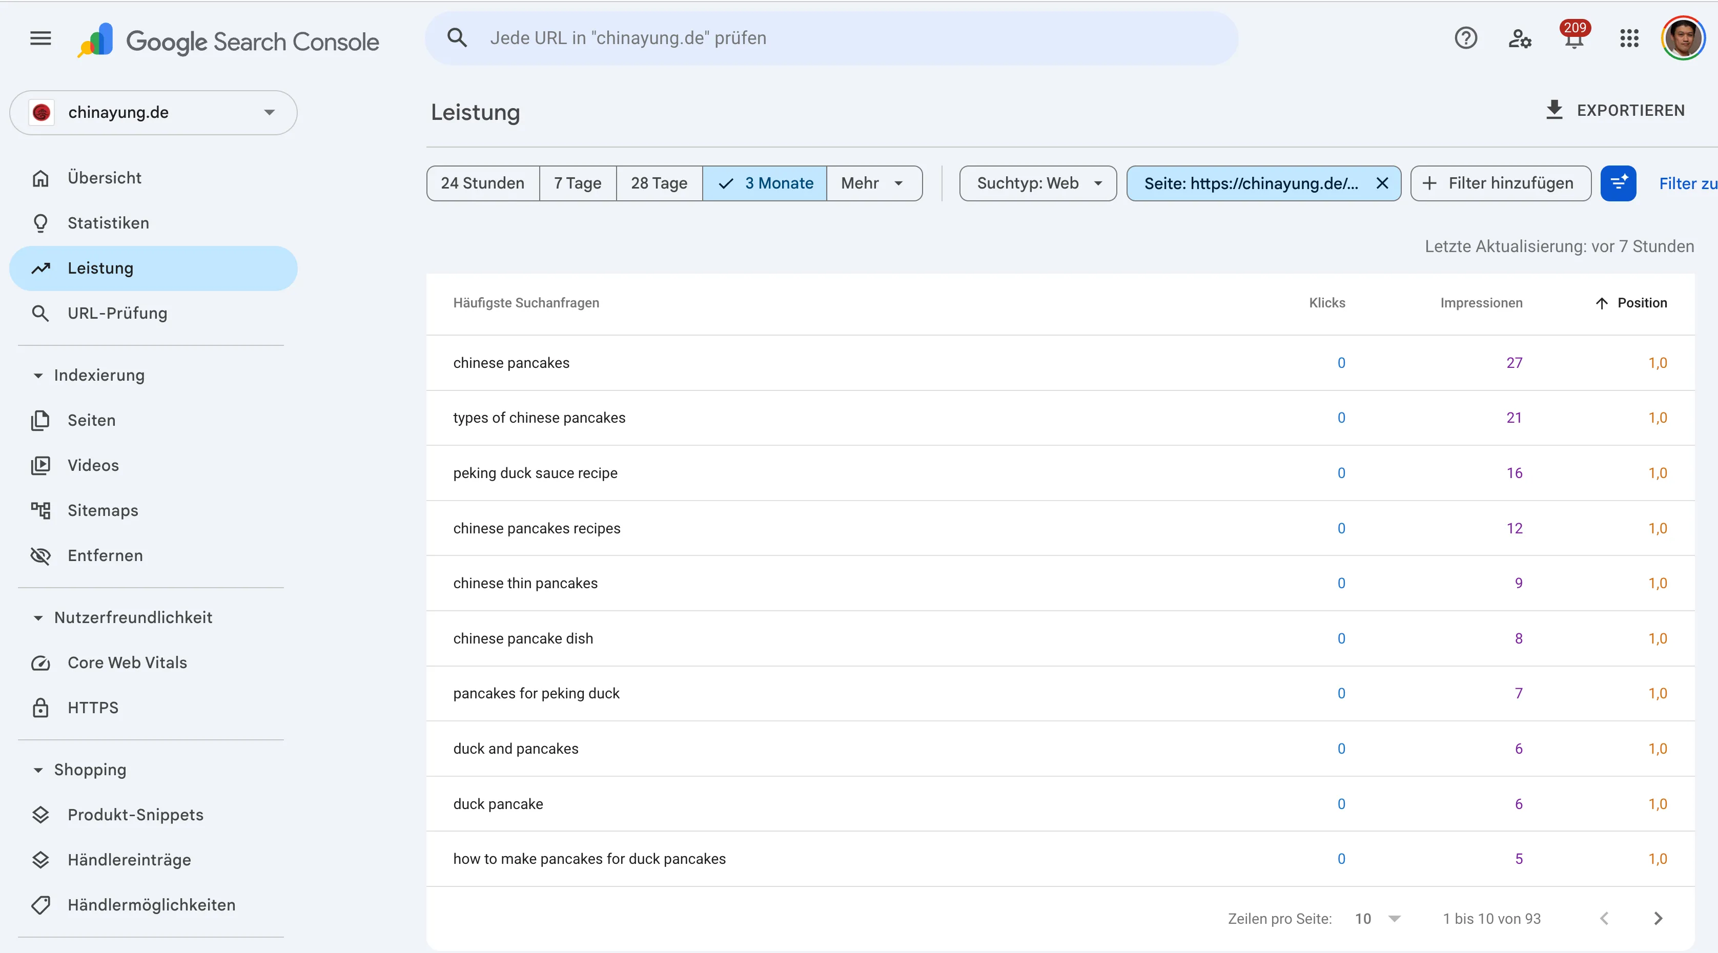The width and height of the screenshot is (1718, 953).
Task: Open Übersicht in the sidebar
Action: 153,178
